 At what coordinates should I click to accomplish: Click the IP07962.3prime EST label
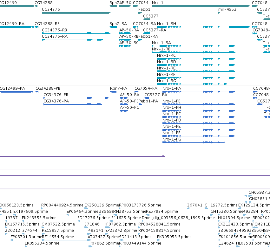pyautogui.click(x=120, y=224)
